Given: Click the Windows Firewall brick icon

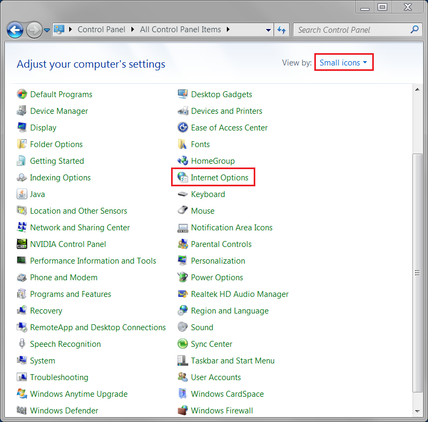Looking at the screenshot, I should coord(182,411).
